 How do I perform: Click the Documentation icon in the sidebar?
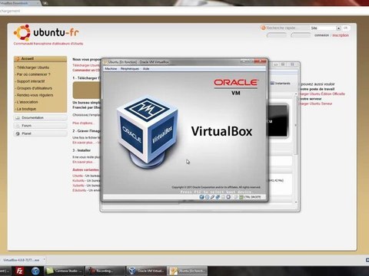18,118
